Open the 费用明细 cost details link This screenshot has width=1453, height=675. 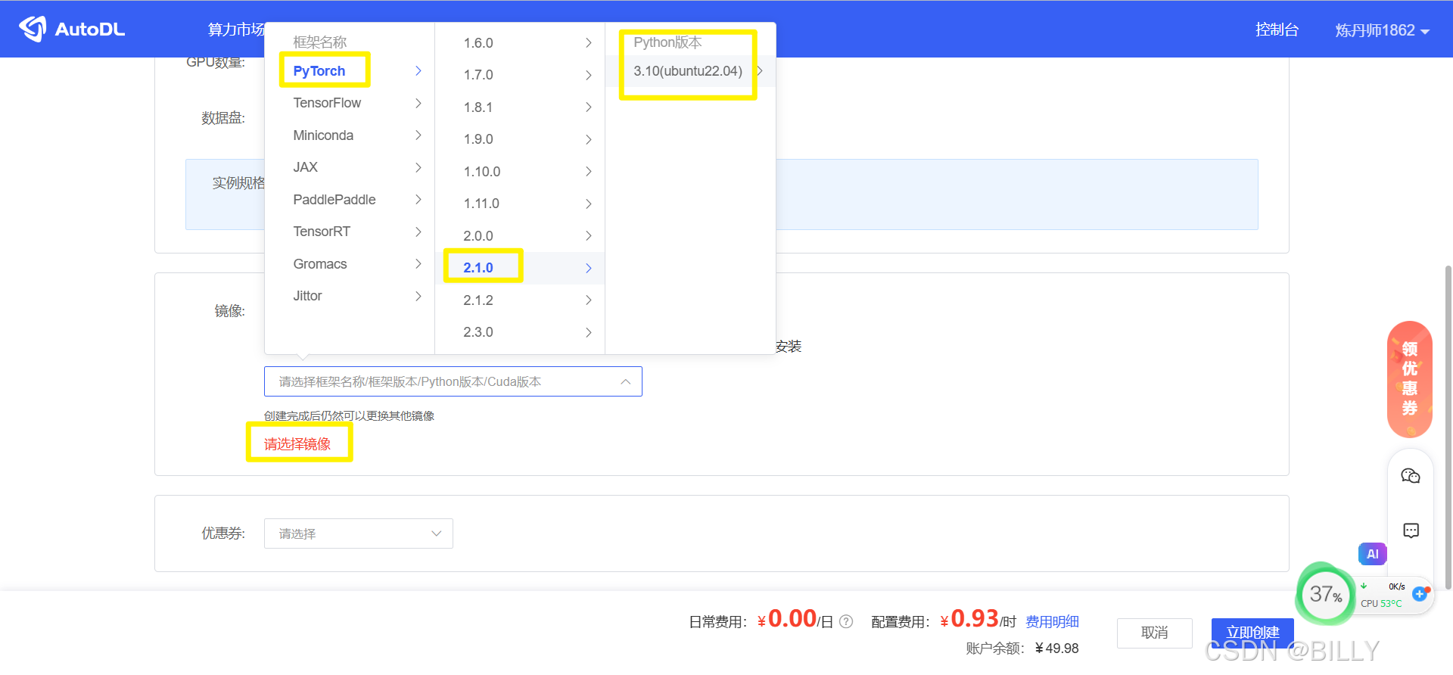tap(1052, 622)
